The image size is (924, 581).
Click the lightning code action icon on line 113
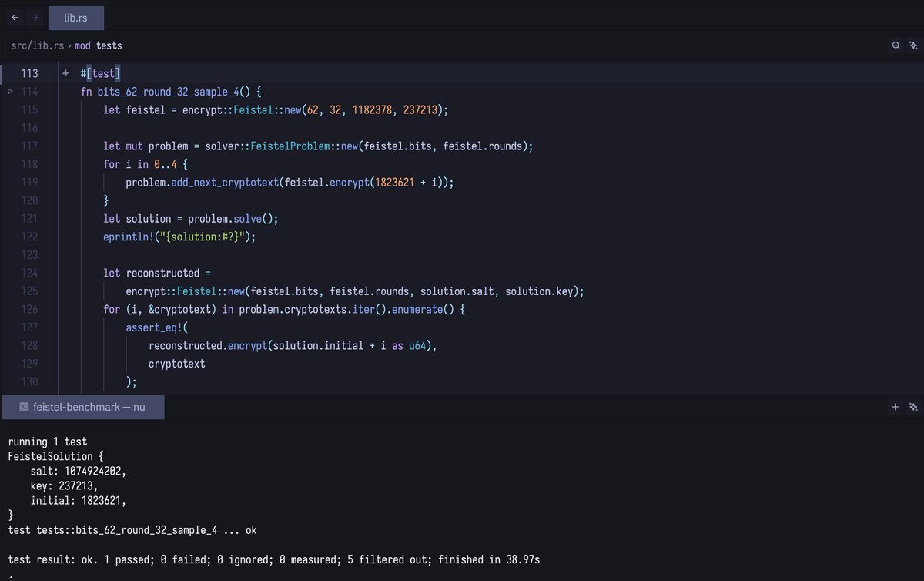point(65,73)
